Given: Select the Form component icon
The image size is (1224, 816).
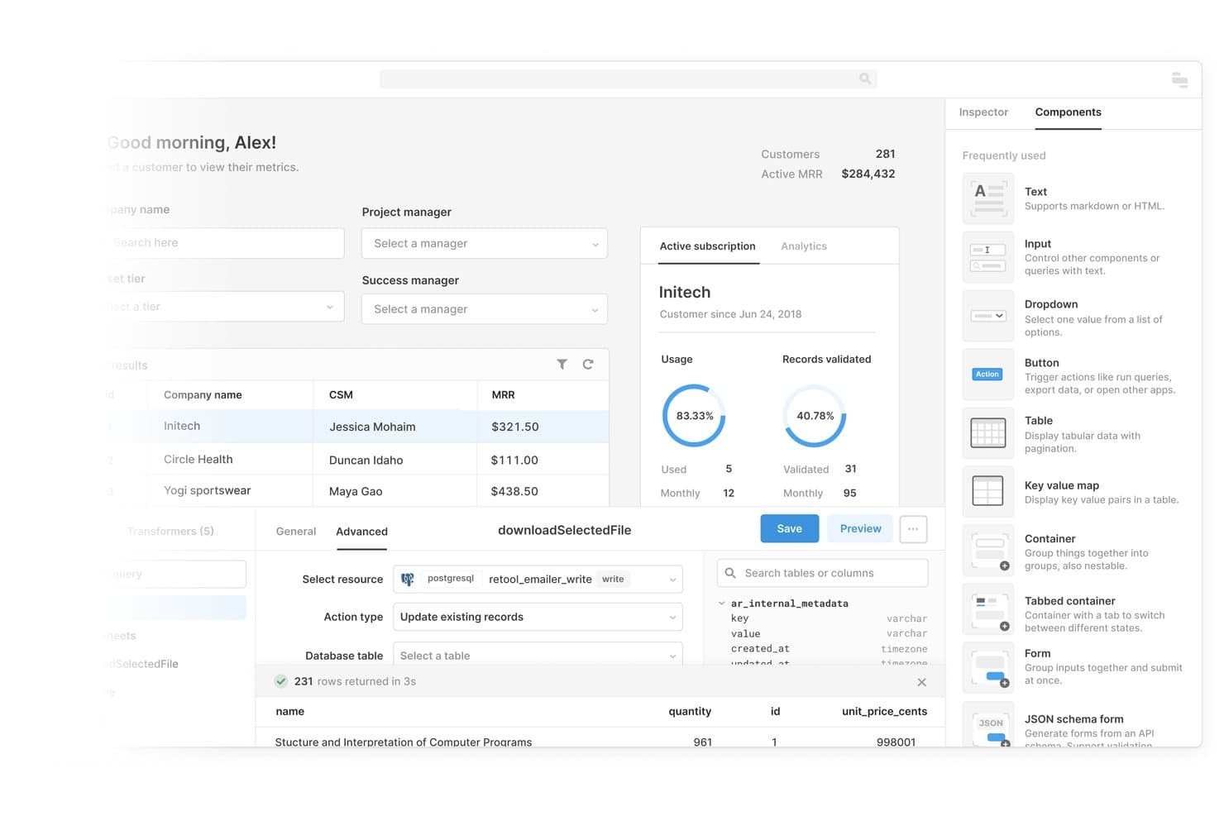Looking at the screenshot, I should coord(988,668).
